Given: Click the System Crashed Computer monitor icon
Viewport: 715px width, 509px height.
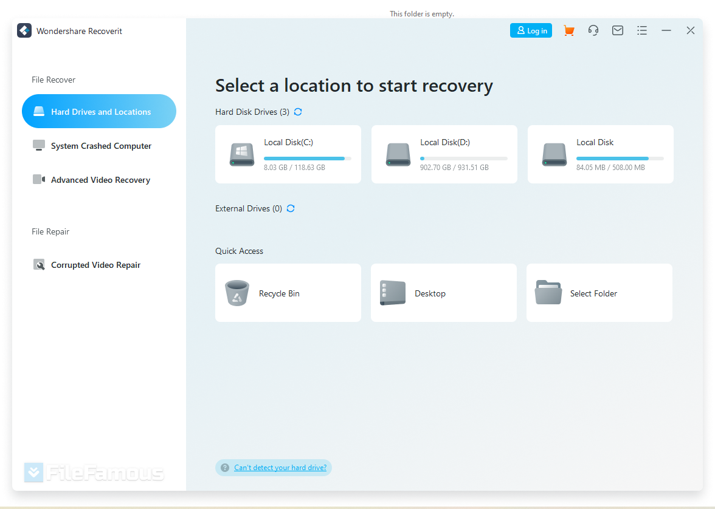Looking at the screenshot, I should [x=39, y=145].
